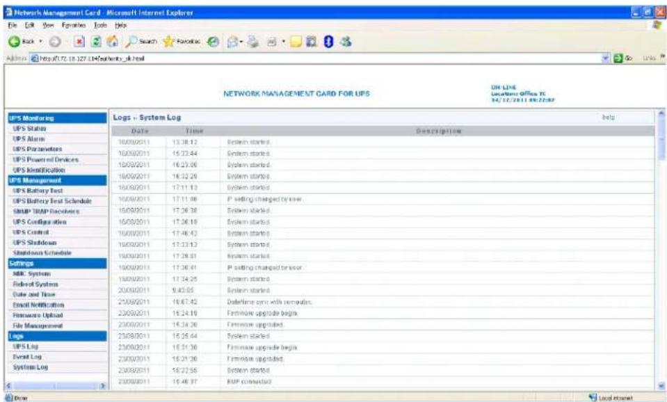Open the Reboot System link
The image size is (667, 402).
(35, 284)
